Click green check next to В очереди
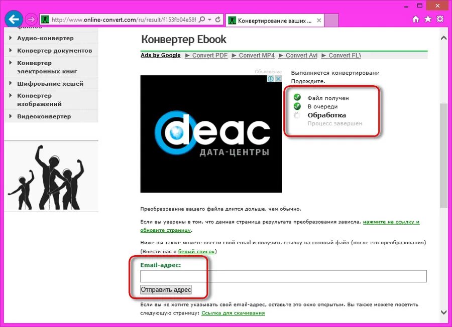 tap(297, 106)
